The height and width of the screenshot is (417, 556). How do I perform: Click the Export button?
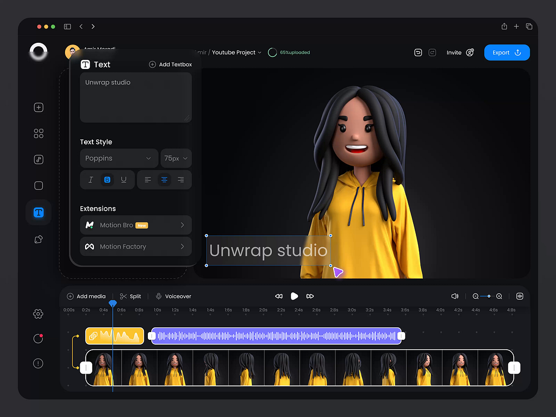coord(507,52)
